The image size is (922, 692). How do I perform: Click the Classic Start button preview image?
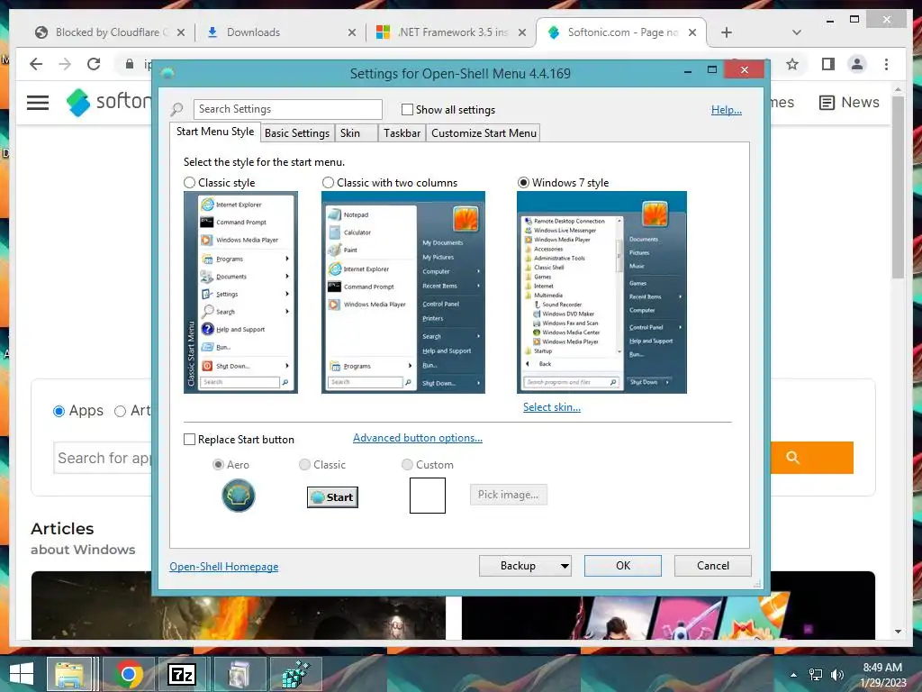(x=332, y=497)
